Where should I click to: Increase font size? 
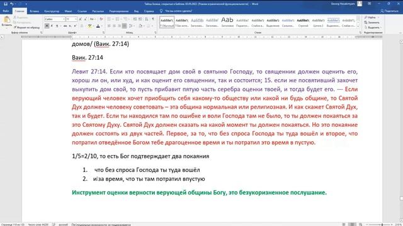point(81,19)
